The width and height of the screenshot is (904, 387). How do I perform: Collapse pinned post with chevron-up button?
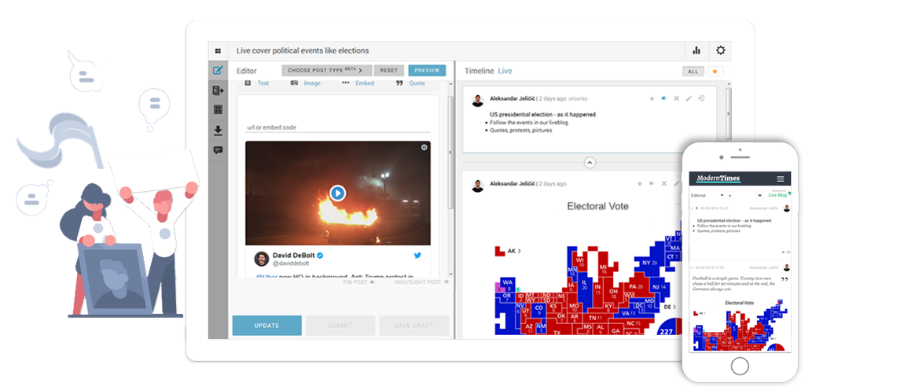(590, 163)
